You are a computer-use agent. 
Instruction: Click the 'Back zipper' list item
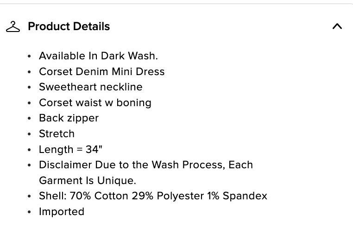pyautogui.click(x=69, y=118)
